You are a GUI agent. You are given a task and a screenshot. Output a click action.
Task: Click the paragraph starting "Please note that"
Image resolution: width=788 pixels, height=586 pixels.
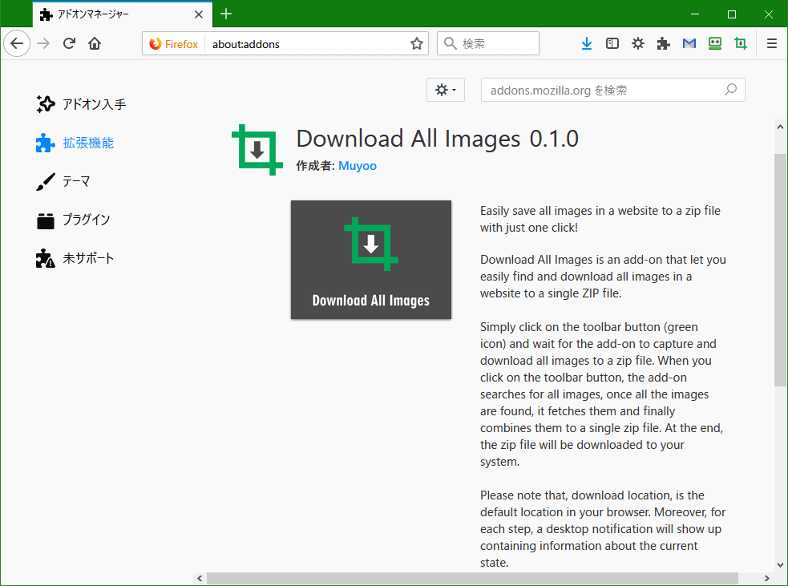603,529
